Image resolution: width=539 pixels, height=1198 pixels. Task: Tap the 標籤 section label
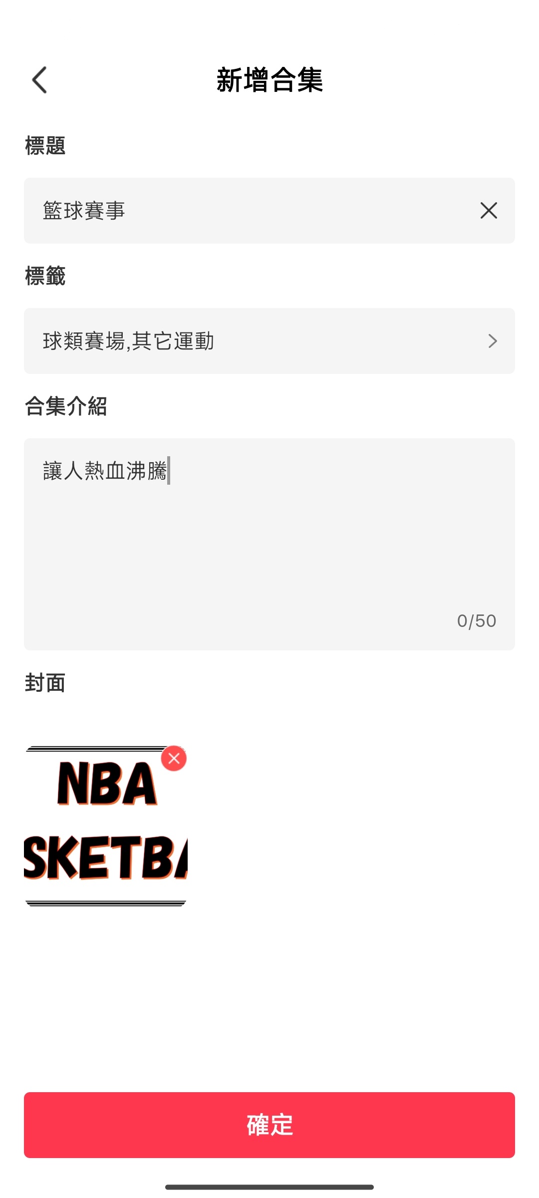[x=45, y=276]
